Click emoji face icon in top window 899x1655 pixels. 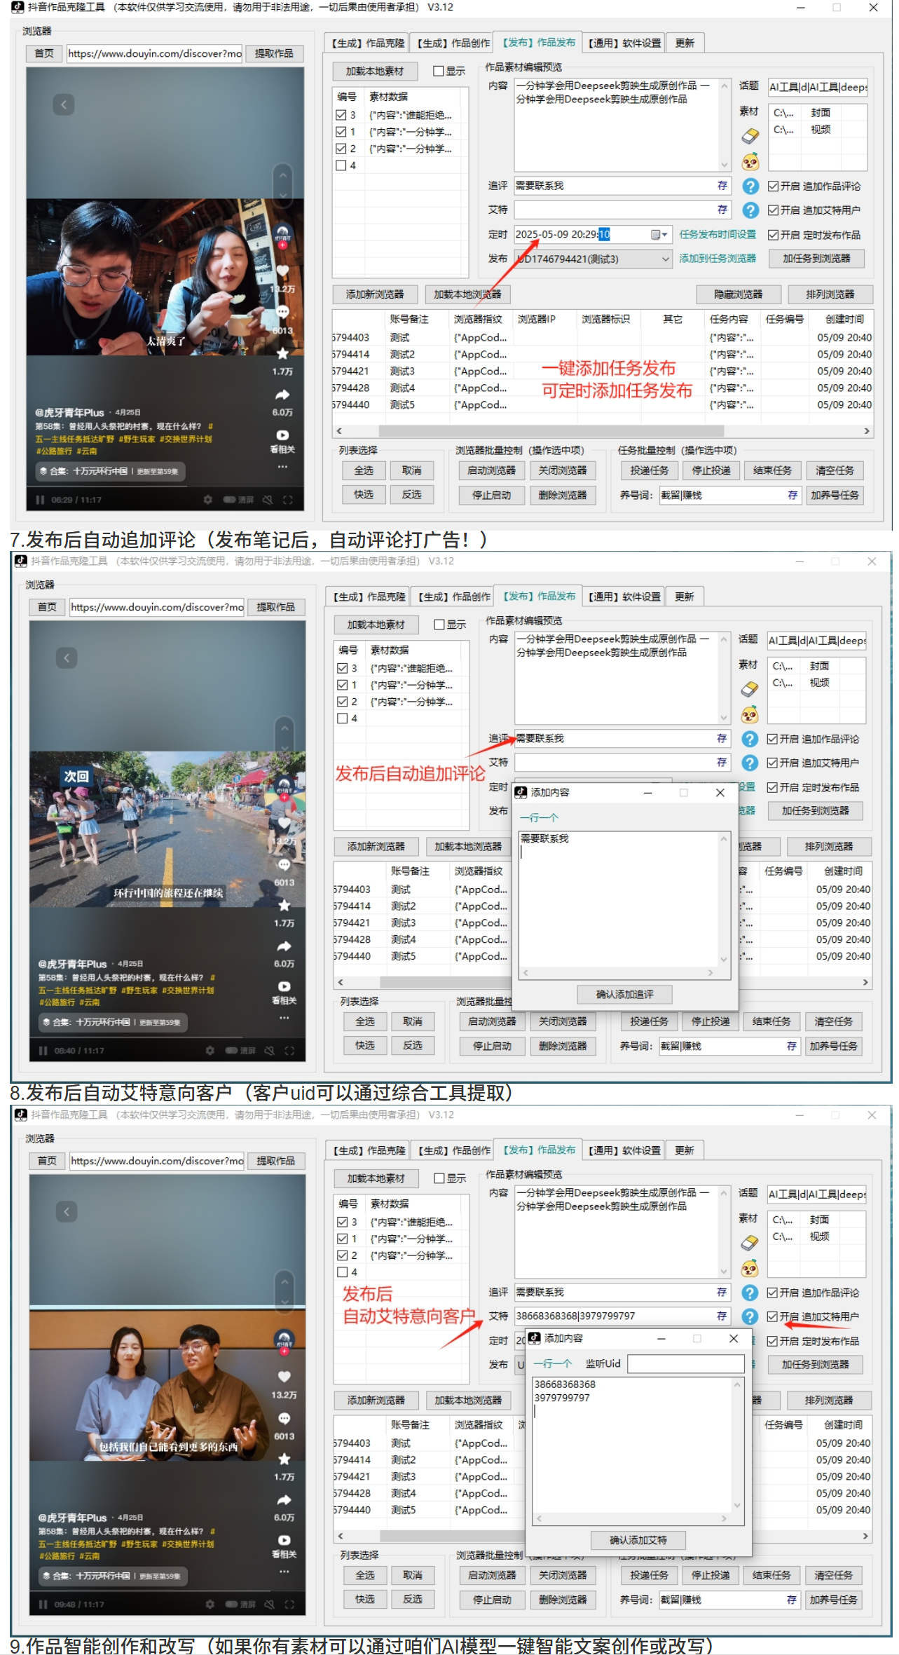(750, 161)
